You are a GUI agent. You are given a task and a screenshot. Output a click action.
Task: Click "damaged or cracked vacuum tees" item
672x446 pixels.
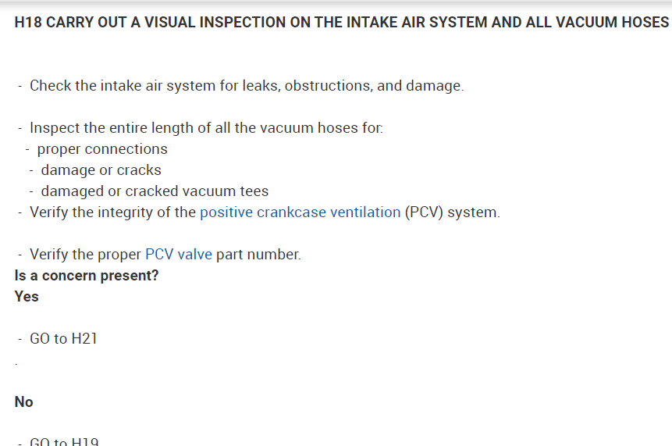pyautogui.click(x=155, y=191)
